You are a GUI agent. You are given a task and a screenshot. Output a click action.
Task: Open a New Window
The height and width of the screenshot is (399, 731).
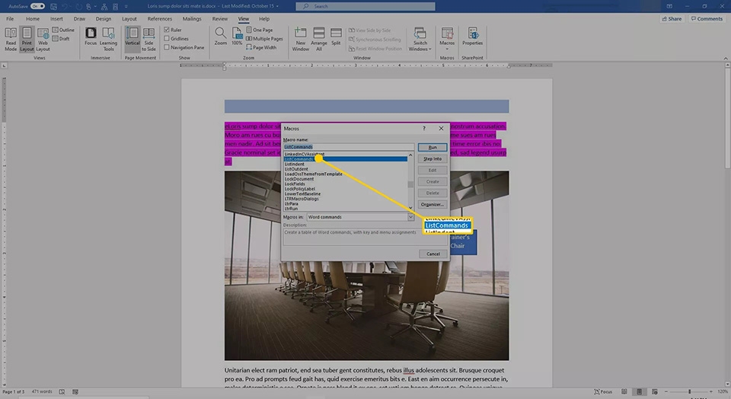tap(301, 39)
